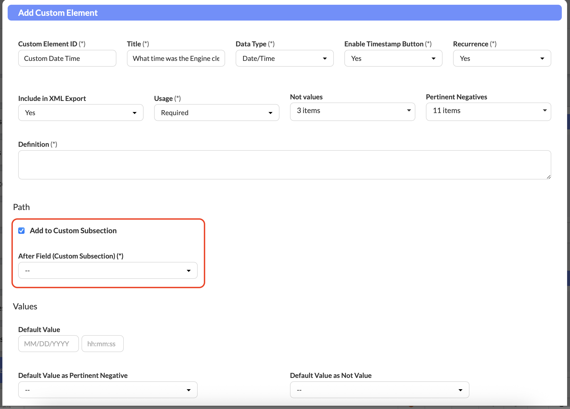Click into the Title input field

point(176,59)
